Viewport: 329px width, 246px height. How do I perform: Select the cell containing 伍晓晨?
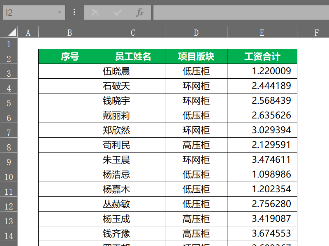tap(133, 71)
